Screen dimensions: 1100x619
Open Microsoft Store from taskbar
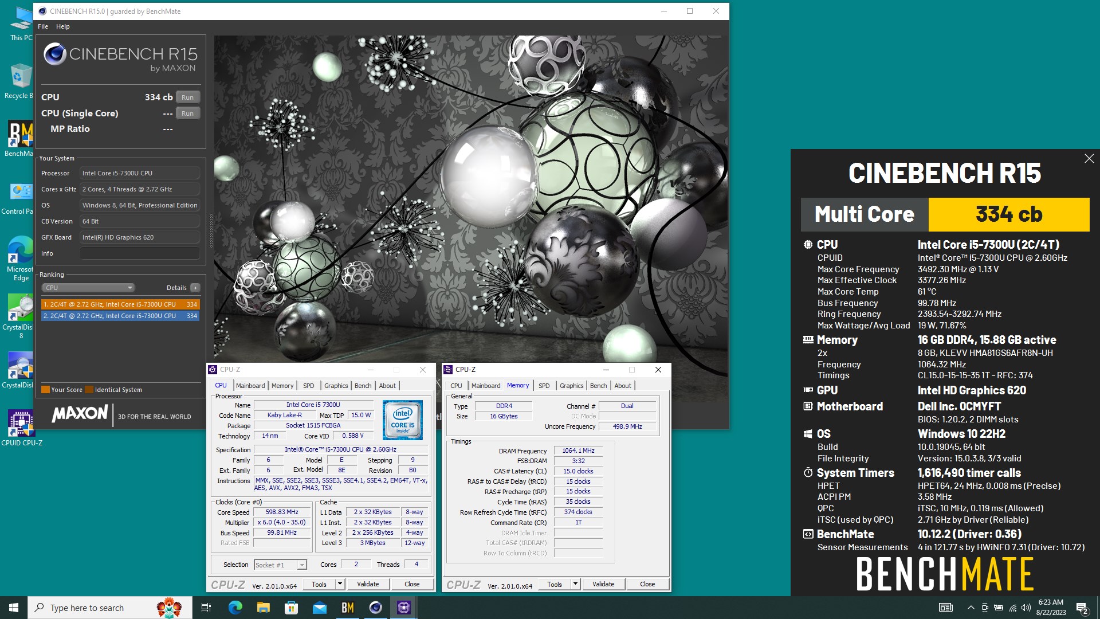[291, 608]
